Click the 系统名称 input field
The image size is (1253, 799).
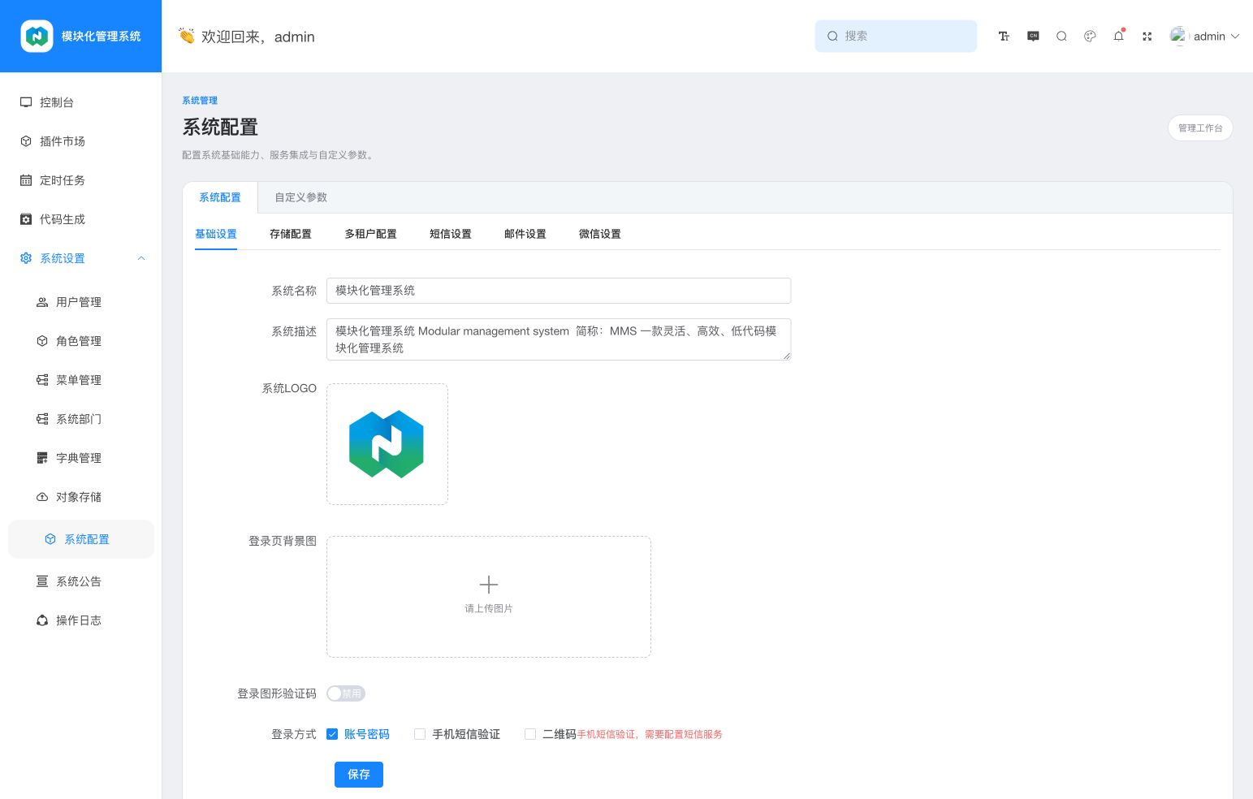(x=559, y=291)
